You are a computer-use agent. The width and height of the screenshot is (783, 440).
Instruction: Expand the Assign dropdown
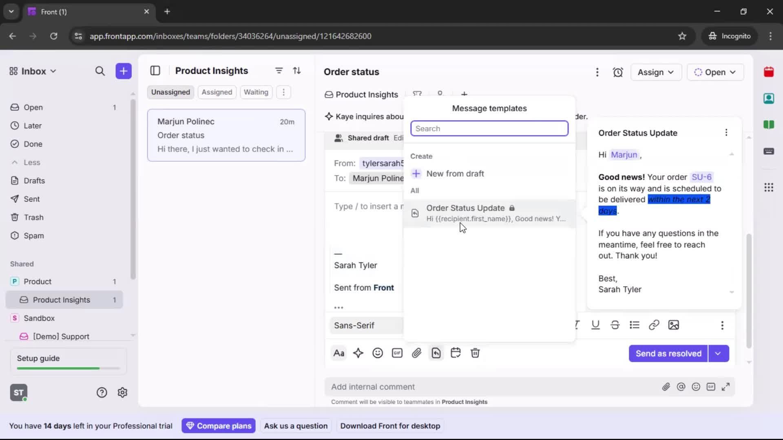656,72
